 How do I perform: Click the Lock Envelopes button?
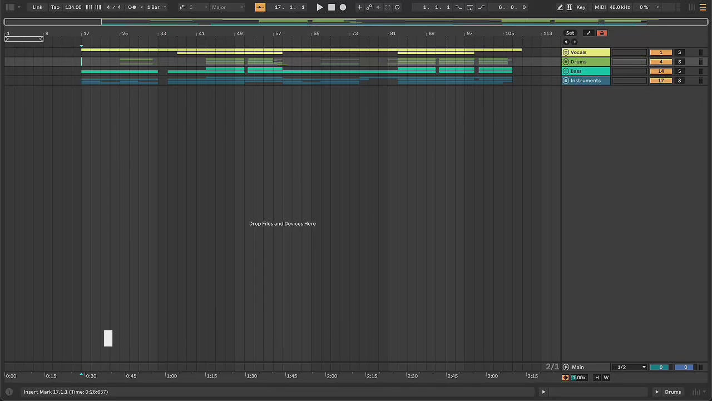point(601,33)
